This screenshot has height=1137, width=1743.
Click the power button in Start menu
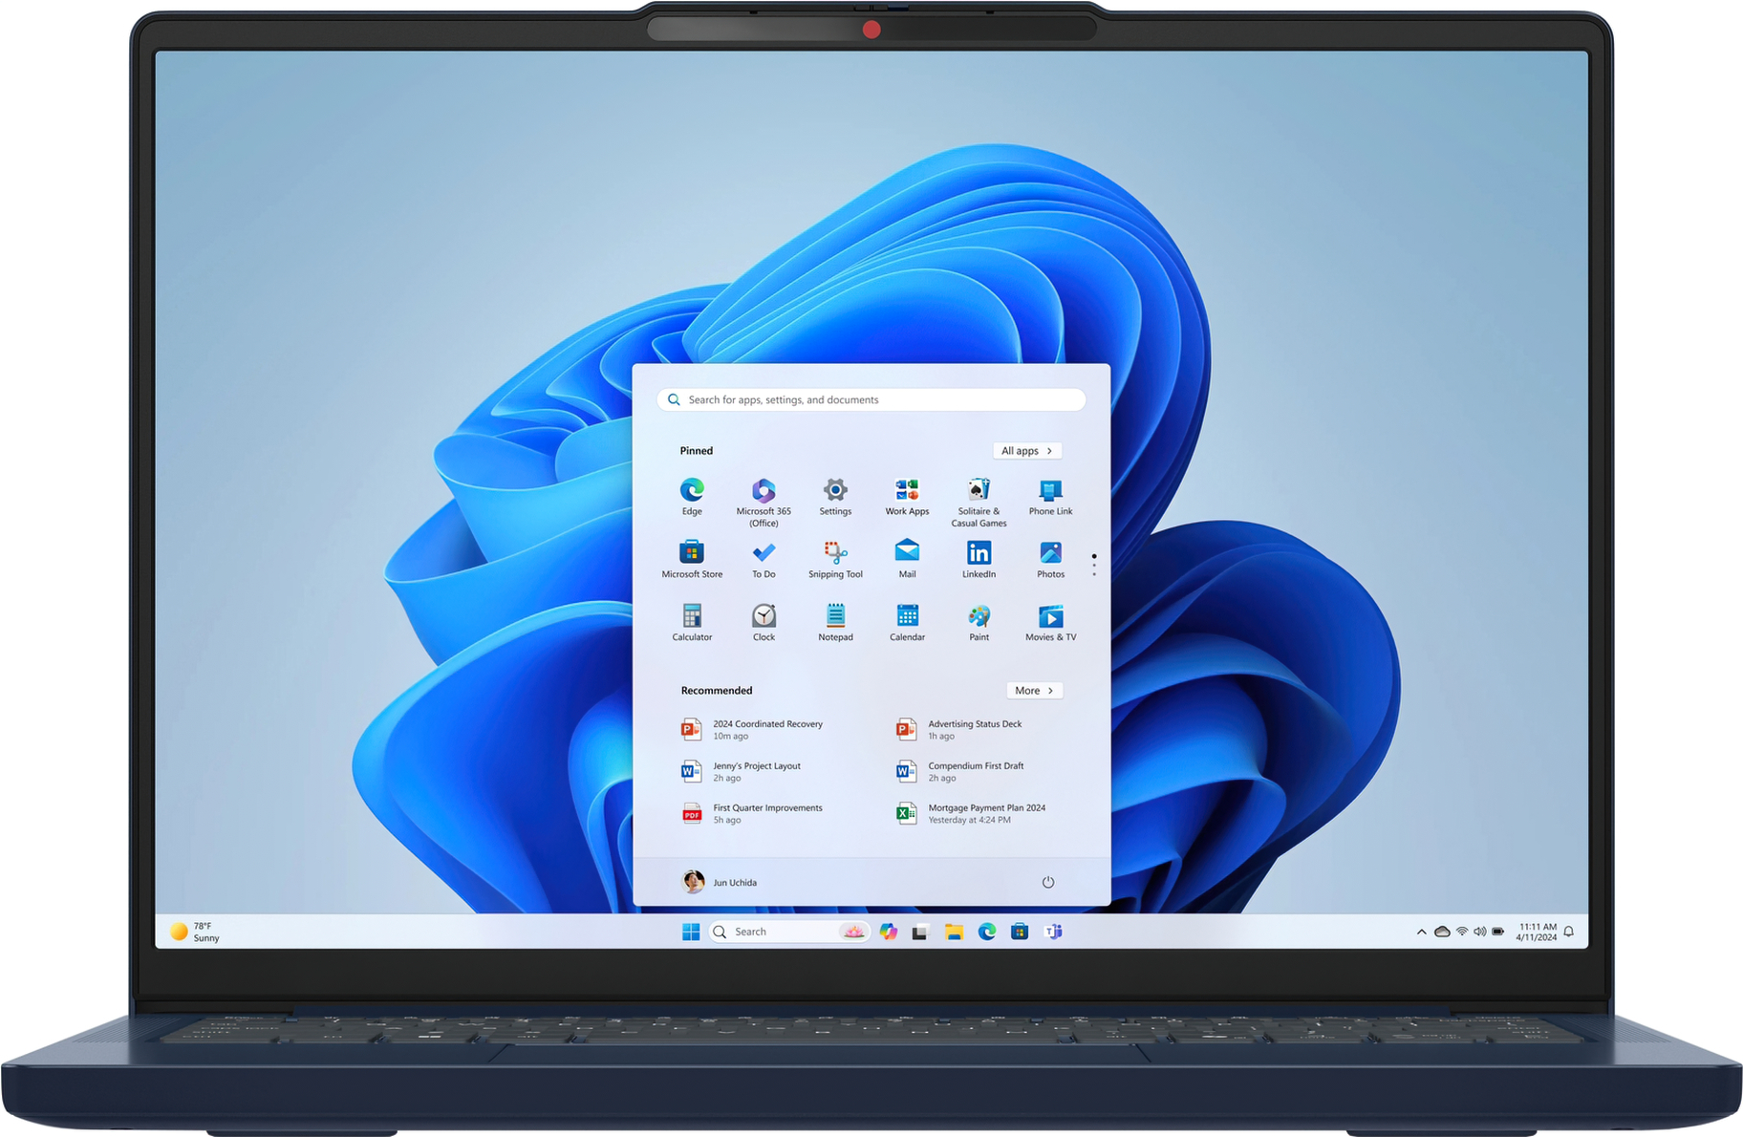tap(1048, 882)
